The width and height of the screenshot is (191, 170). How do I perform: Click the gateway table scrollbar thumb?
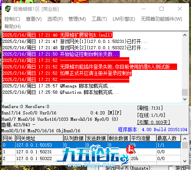click(185, 145)
